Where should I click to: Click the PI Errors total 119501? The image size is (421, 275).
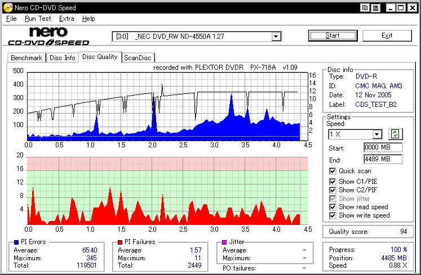point(87,265)
